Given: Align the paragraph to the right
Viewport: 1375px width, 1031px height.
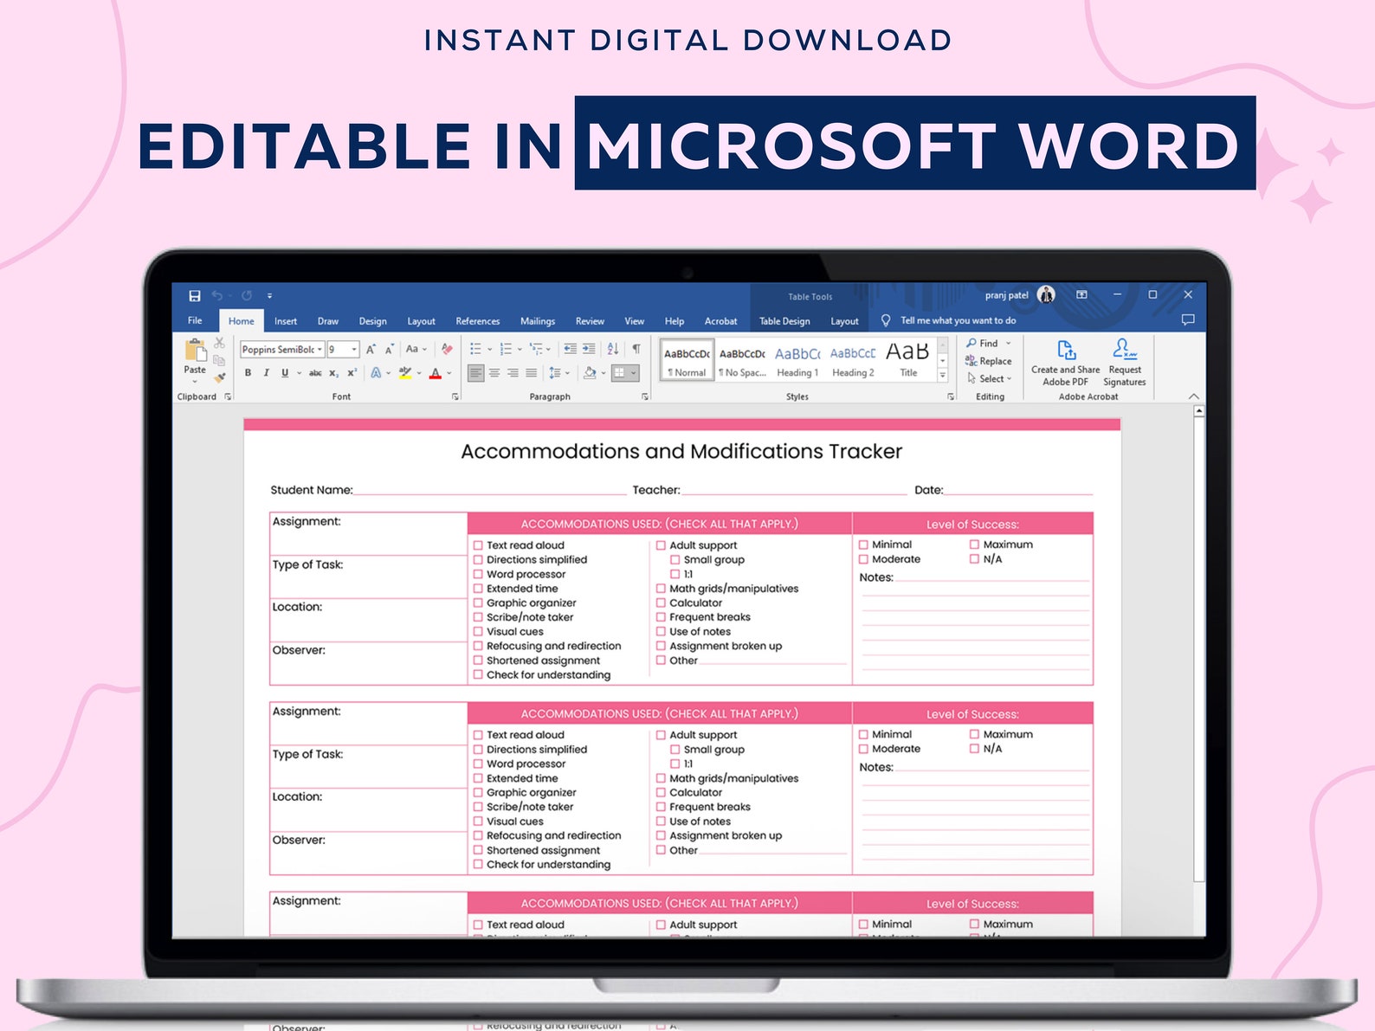Looking at the screenshot, I should coord(513,373).
